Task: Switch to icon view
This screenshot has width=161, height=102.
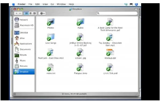Action: [x=26, y=13]
